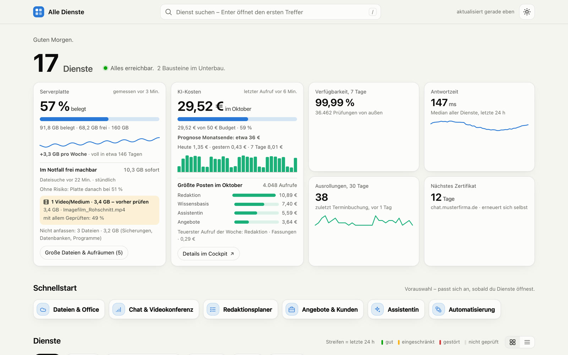Click the KI-Kosten daily bar chart
This screenshot has width=568, height=355.
coord(237,164)
